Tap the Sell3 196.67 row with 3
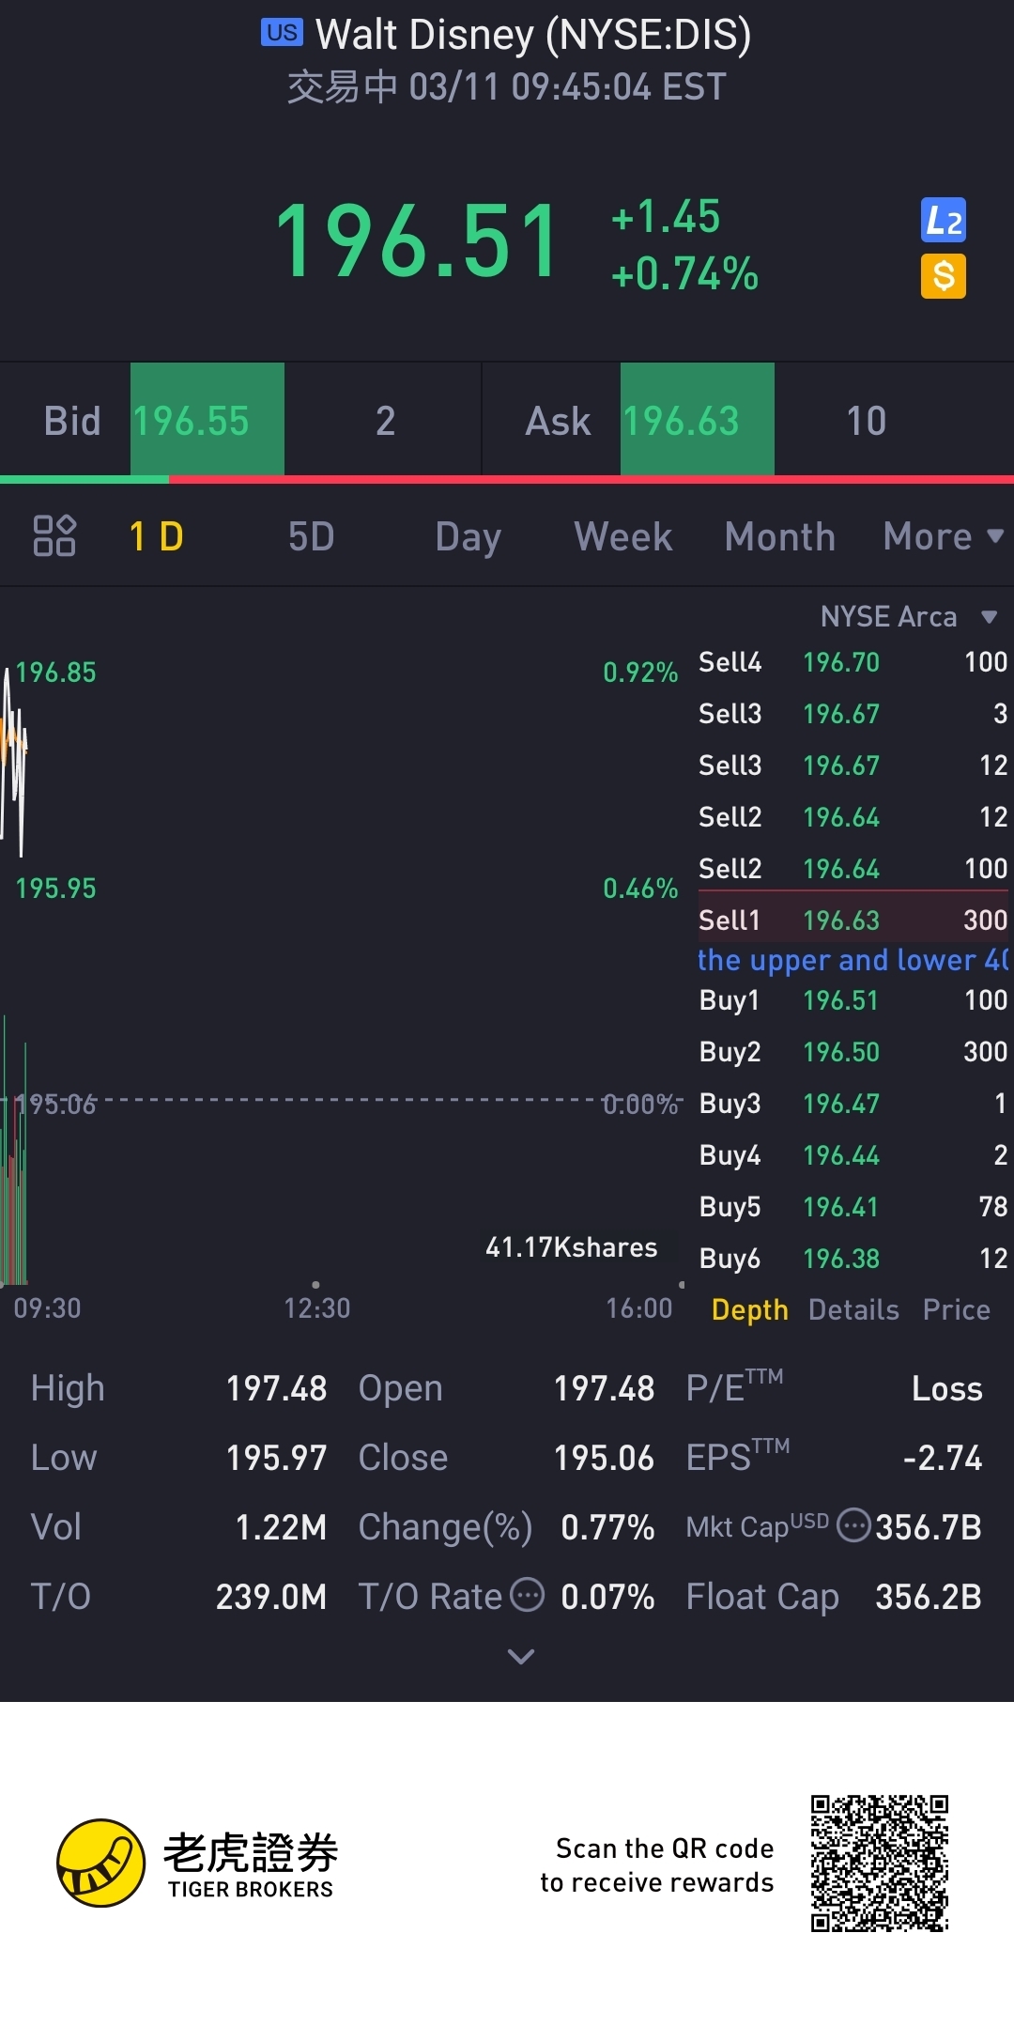 (x=853, y=713)
